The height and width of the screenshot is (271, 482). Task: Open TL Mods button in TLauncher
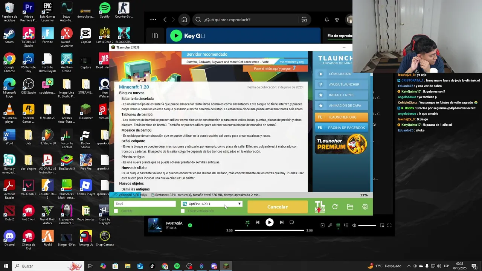coord(320,207)
